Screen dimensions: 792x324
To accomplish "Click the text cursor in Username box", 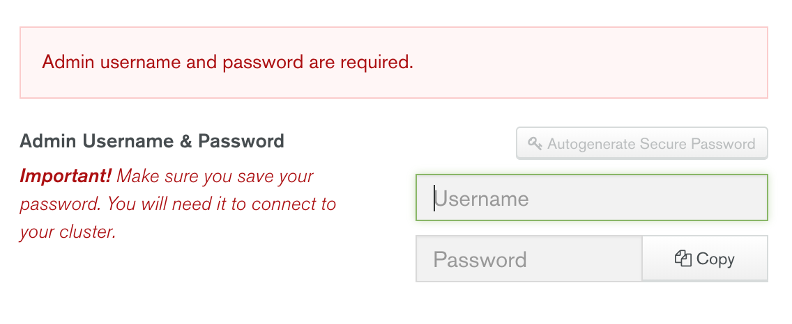I will [434, 198].
